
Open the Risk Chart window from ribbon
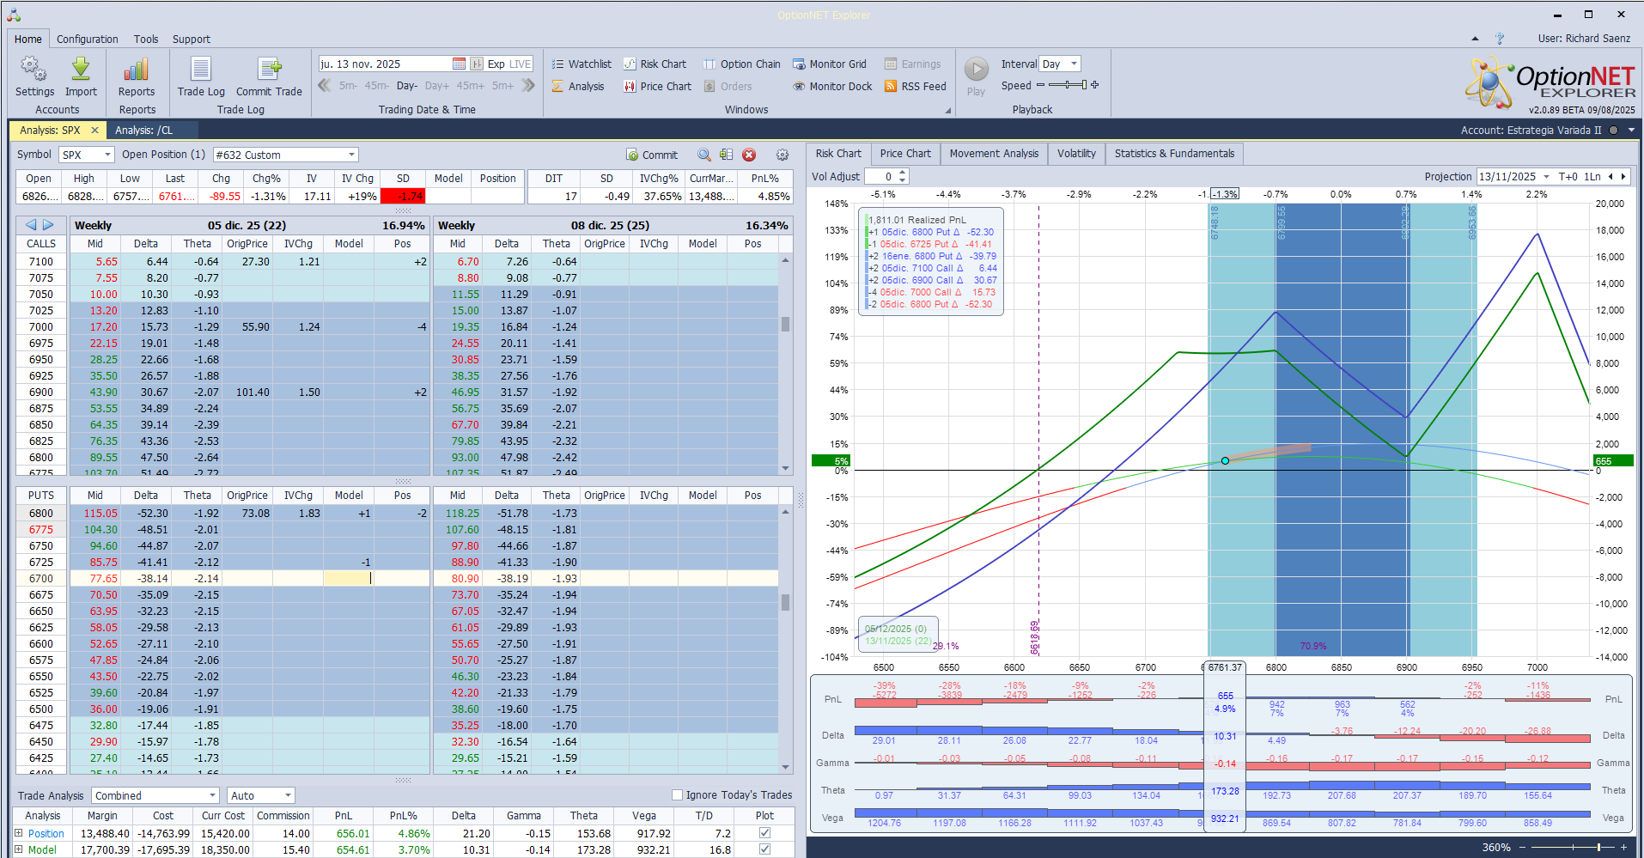(x=655, y=64)
